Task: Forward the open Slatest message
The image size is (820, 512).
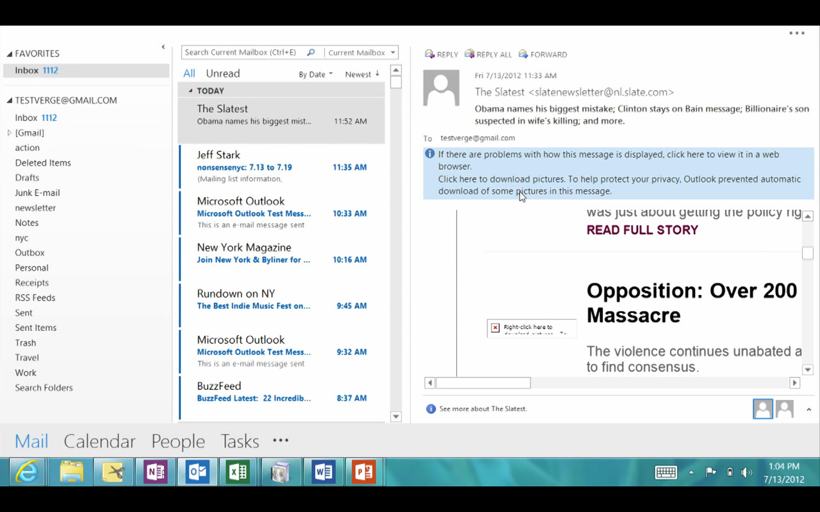Action: (x=523, y=54)
